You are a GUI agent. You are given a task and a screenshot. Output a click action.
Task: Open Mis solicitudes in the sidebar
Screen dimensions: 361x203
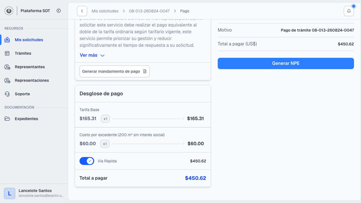coord(34,40)
